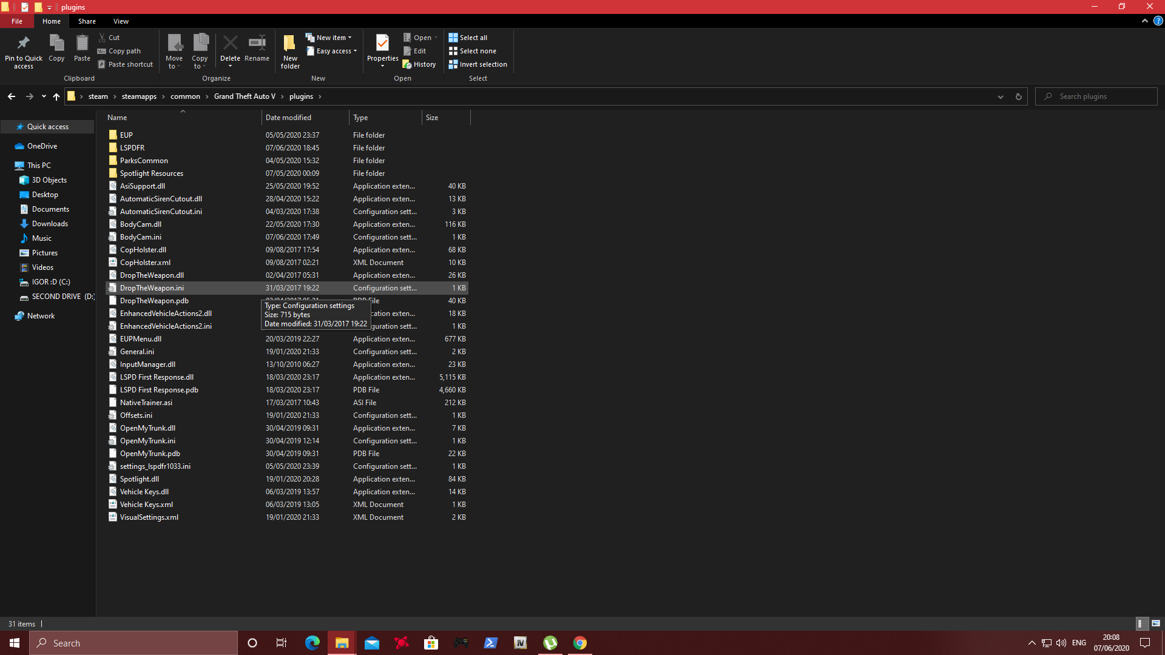Open the File menu
The image size is (1165, 655).
click(x=17, y=21)
